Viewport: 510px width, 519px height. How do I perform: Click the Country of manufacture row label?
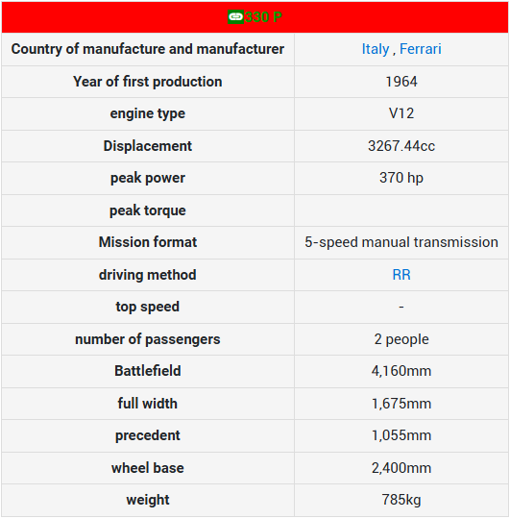click(x=148, y=49)
